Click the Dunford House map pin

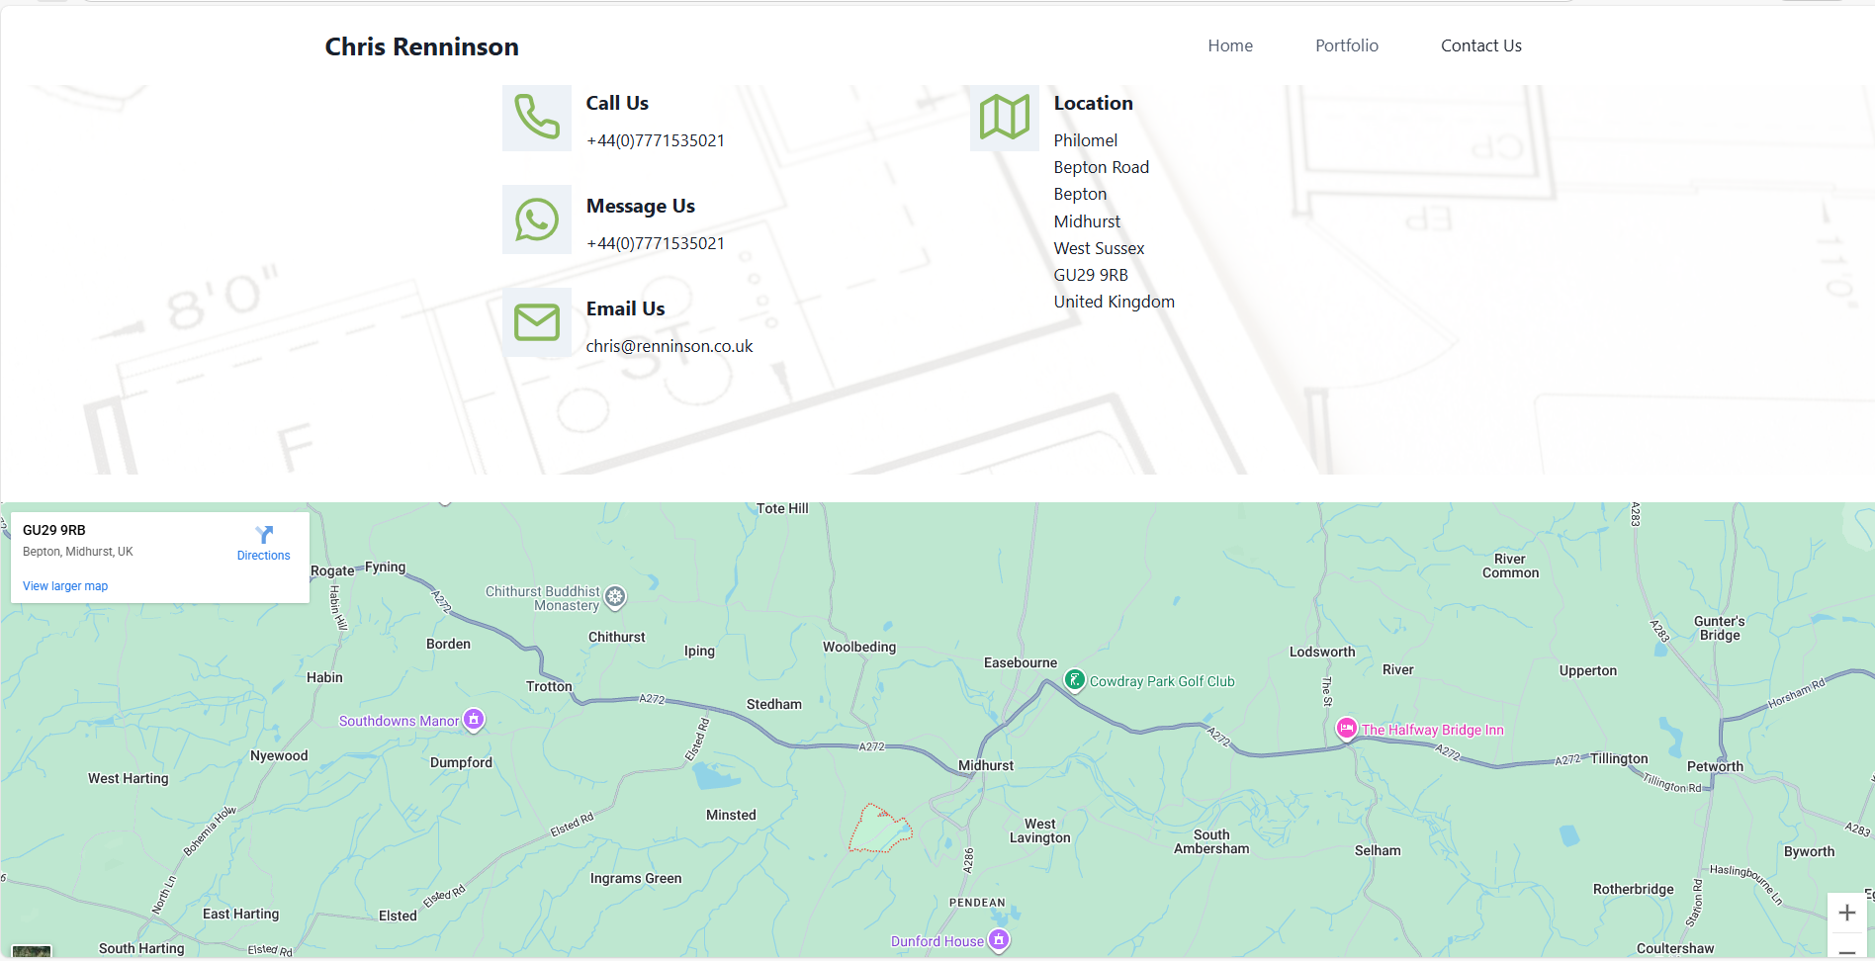point(999,939)
